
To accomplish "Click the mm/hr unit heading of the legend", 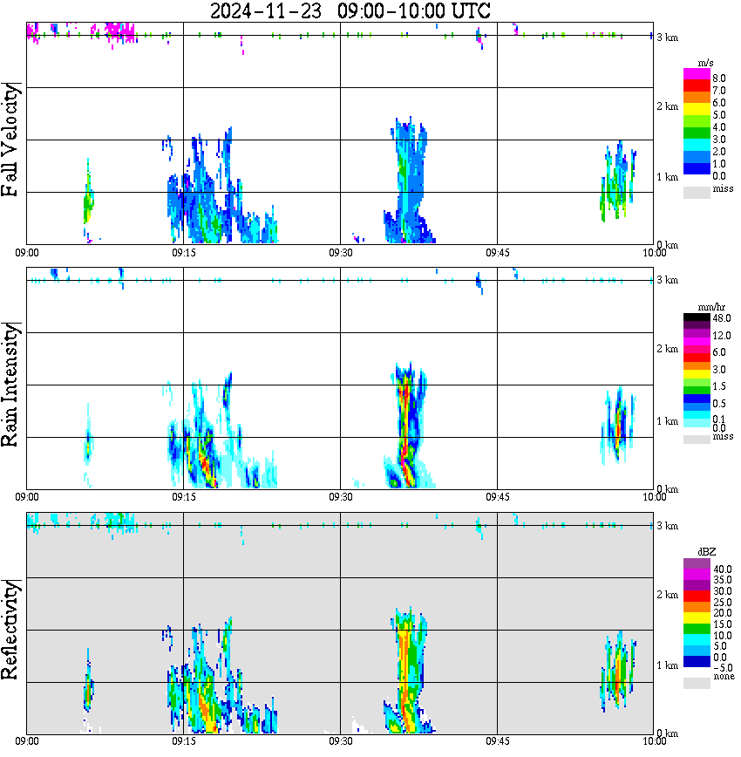I will coord(711,308).
